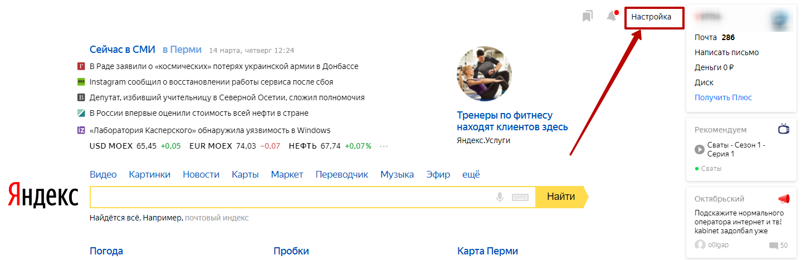This screenshot has width=801, height=260.
Task: Click the purple iz source icon
Action: click(81, 130)
